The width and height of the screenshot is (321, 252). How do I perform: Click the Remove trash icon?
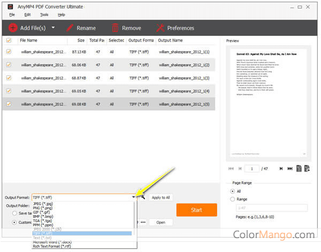tap(114, 28)
